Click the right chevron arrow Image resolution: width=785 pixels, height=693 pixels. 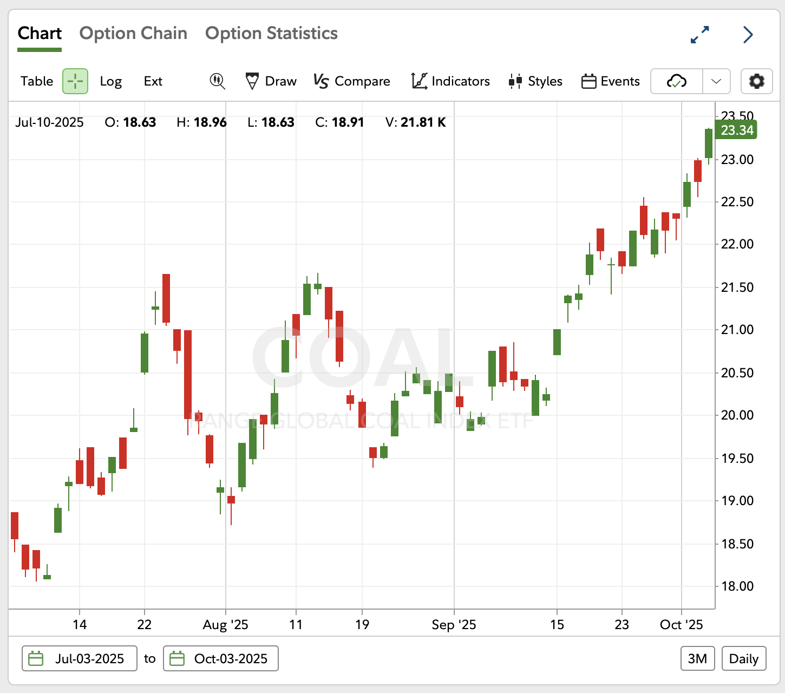[x=748, y=35]
